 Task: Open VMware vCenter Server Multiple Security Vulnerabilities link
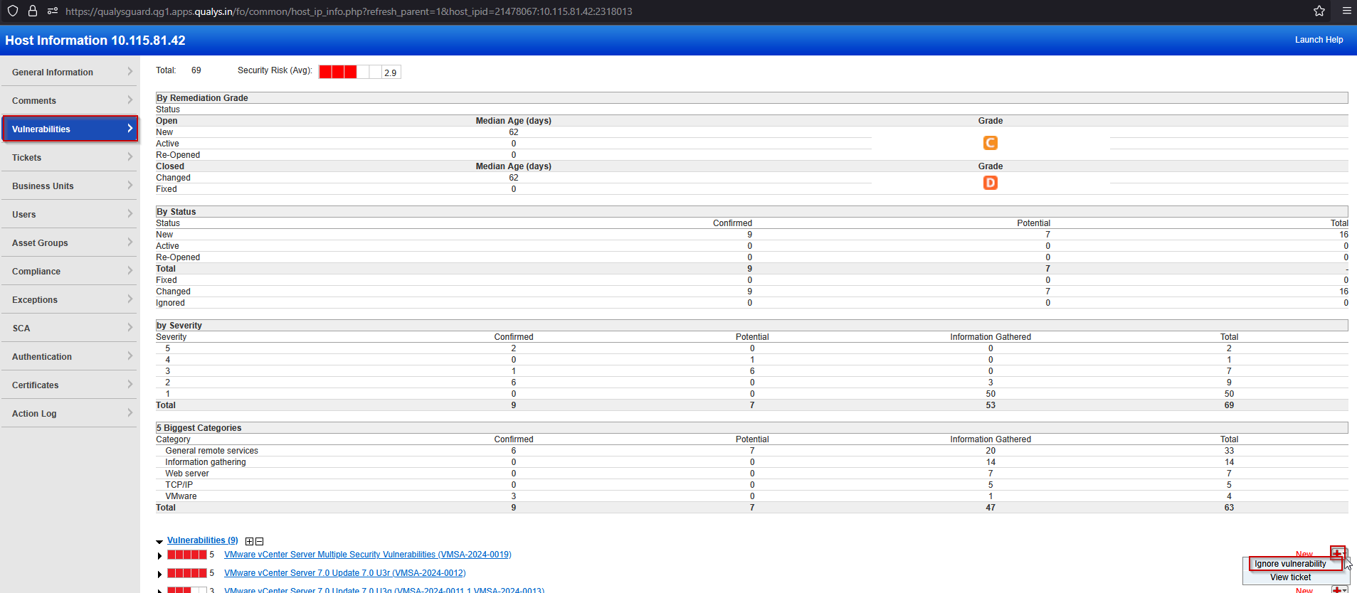pyautogui.click(x=367, y=555)
